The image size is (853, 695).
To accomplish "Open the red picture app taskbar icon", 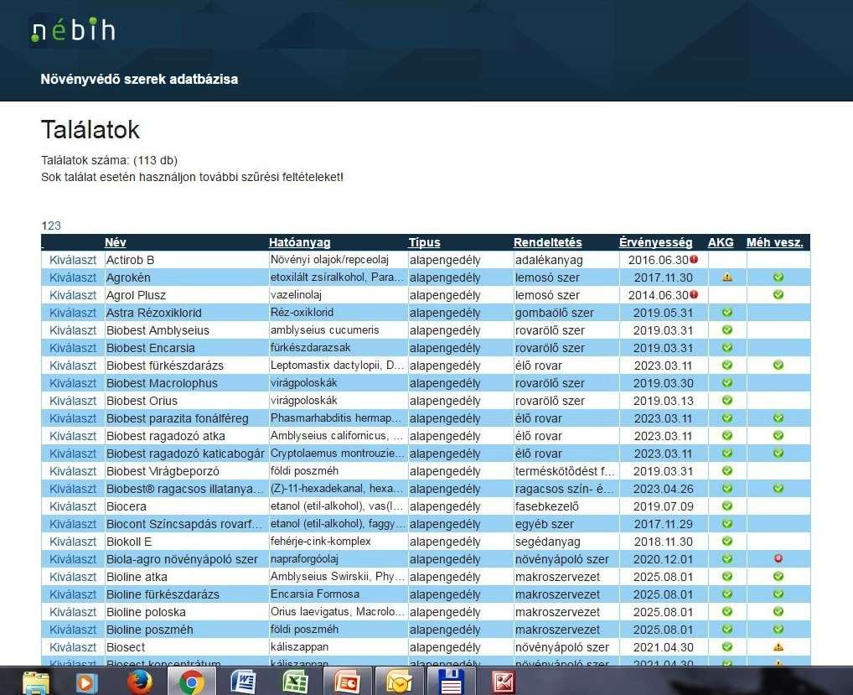I will coord(504,682).
